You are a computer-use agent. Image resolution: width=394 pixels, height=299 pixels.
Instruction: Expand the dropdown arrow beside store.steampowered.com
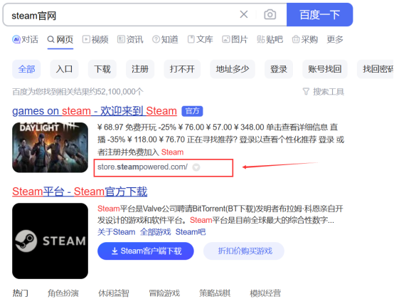[x=196, y=167]
